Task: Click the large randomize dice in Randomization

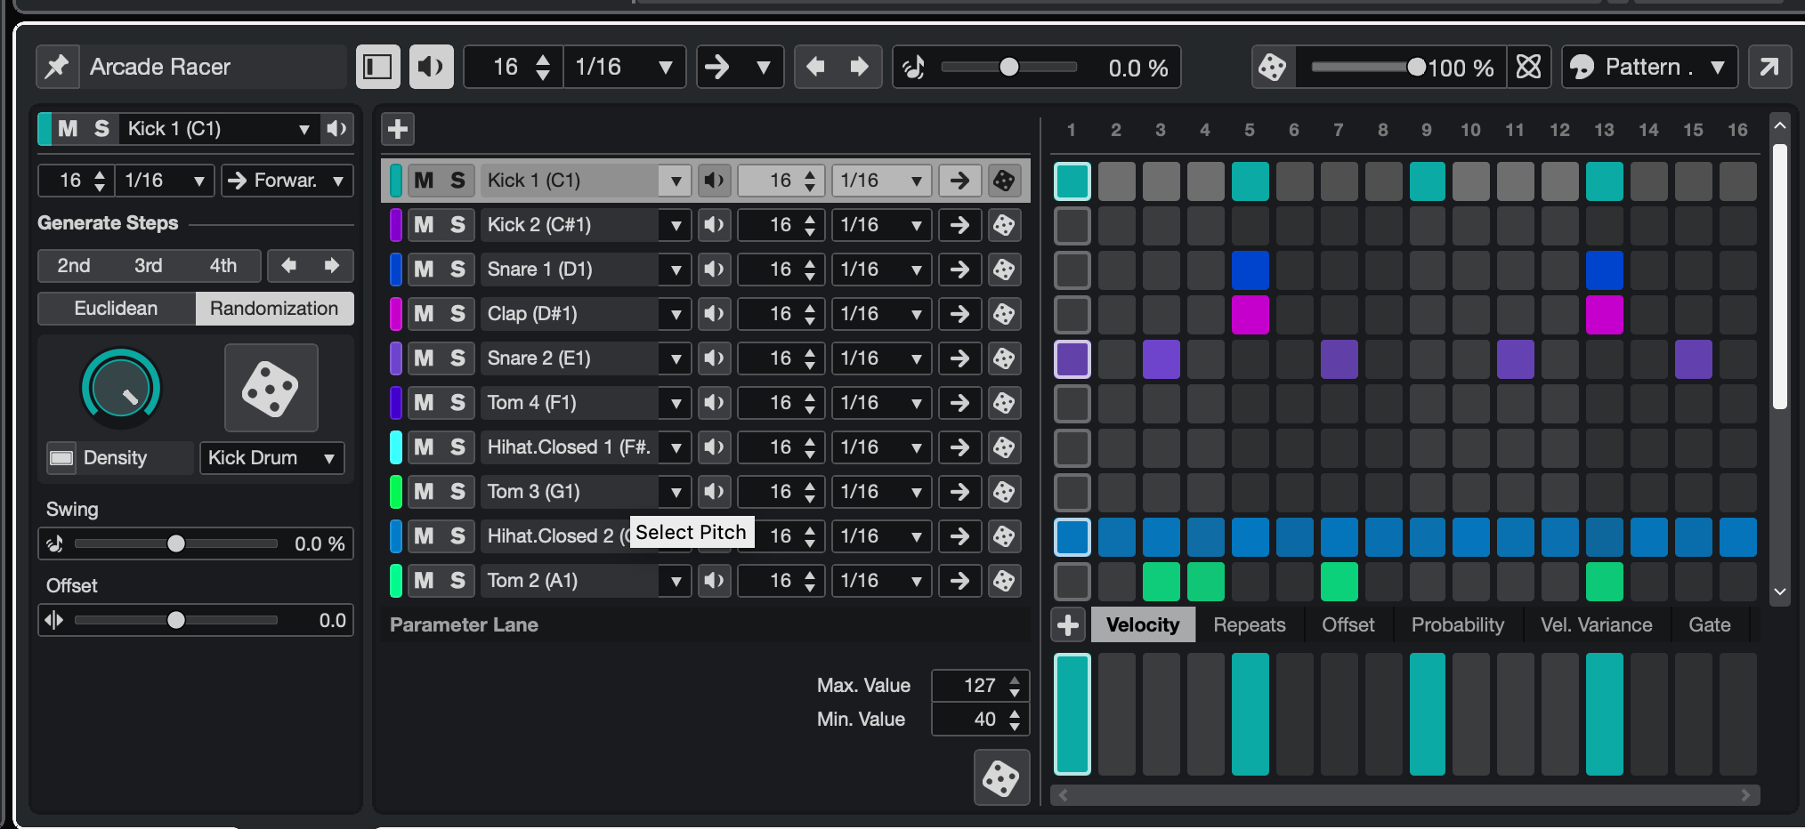Action: pos(271,388)
